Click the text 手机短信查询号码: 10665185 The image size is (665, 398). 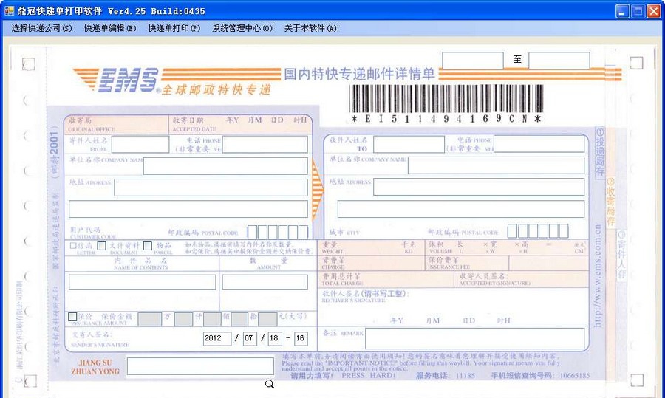tap(540, 376)
